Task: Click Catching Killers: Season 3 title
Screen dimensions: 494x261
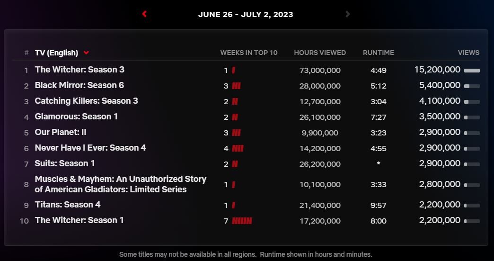Action: [x=86, y=101]
